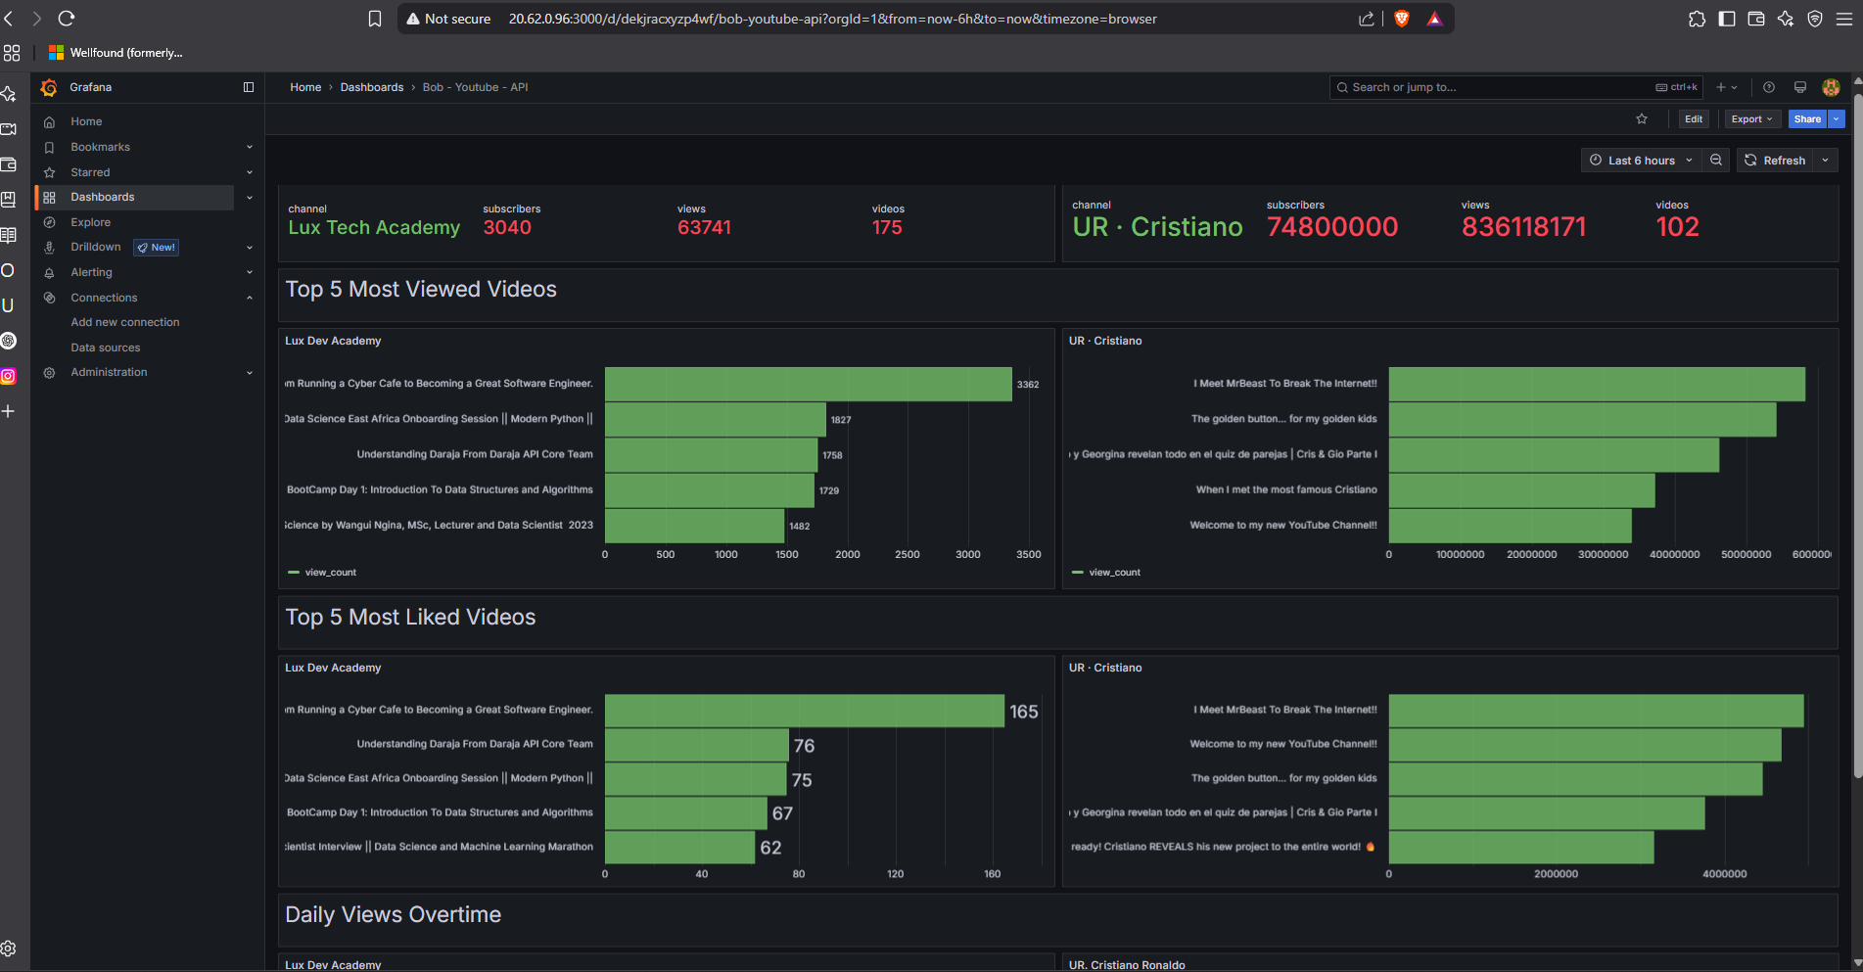
Task: Open the browser hamburger menu
Action: (x=1843, y=19)
